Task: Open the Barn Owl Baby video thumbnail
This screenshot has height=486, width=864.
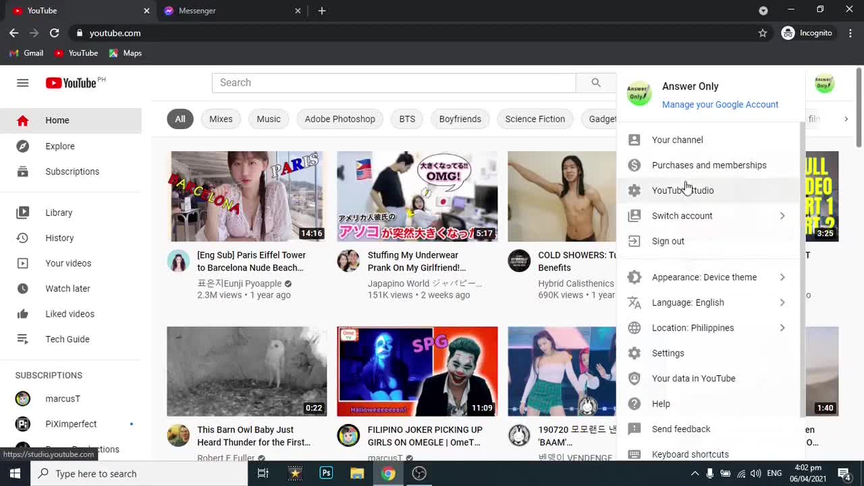Action: click(247, 371)
